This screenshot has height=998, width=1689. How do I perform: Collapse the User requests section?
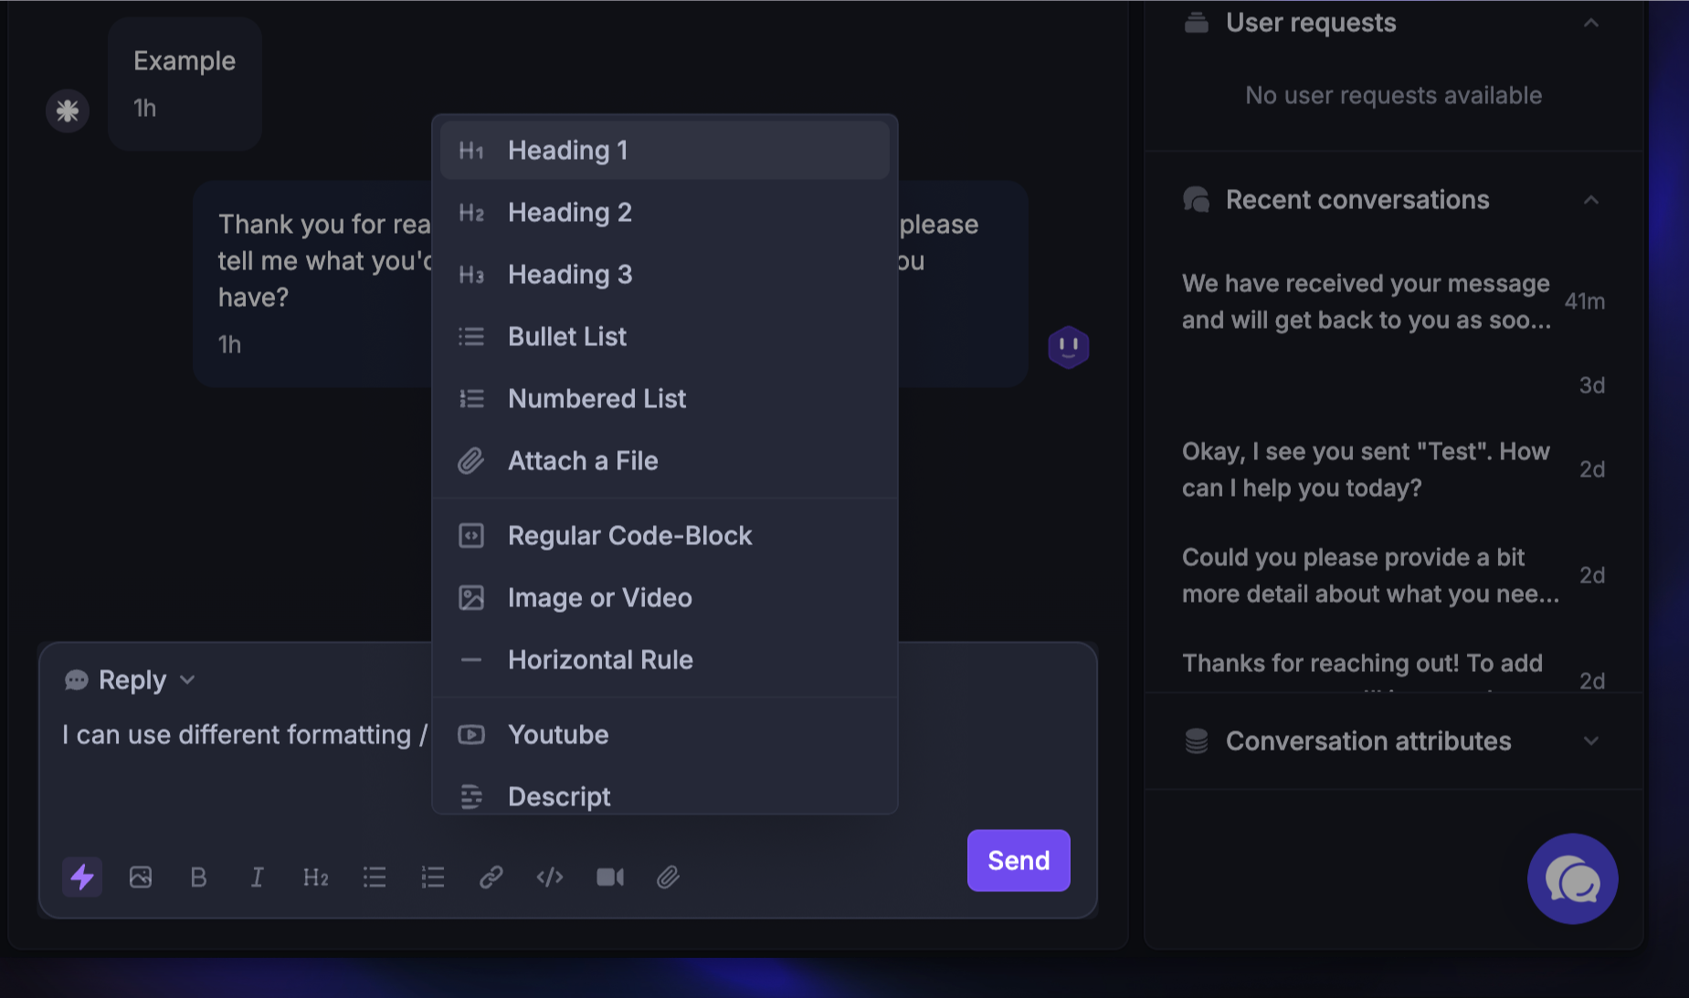1590,23
